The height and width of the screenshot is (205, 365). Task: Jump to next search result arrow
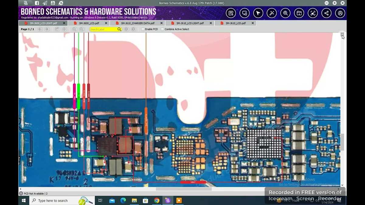pyautogui.click(x=133, y=29)
